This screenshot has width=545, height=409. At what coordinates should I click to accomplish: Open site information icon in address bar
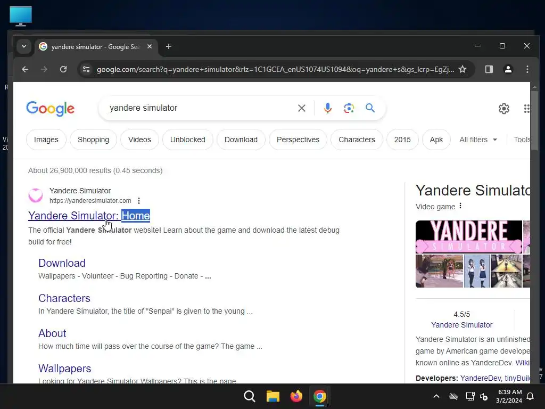pyautogui.click(x=86, y=69)
